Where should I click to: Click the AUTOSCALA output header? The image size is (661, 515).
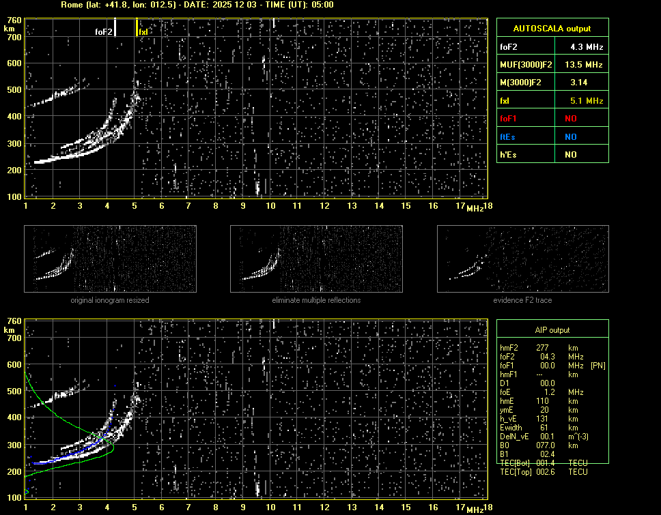coord(552,29)
